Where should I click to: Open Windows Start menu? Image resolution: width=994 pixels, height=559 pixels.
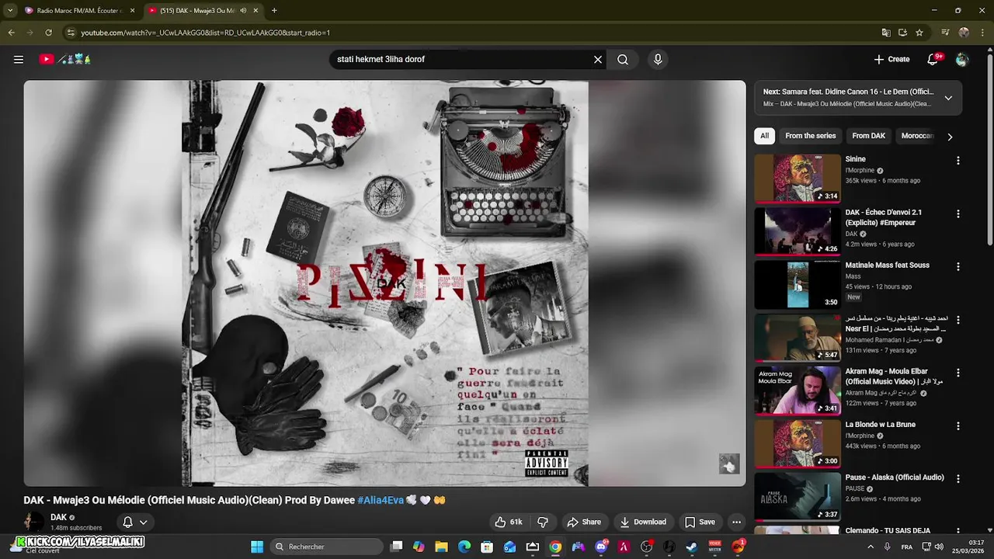[257, 547]
